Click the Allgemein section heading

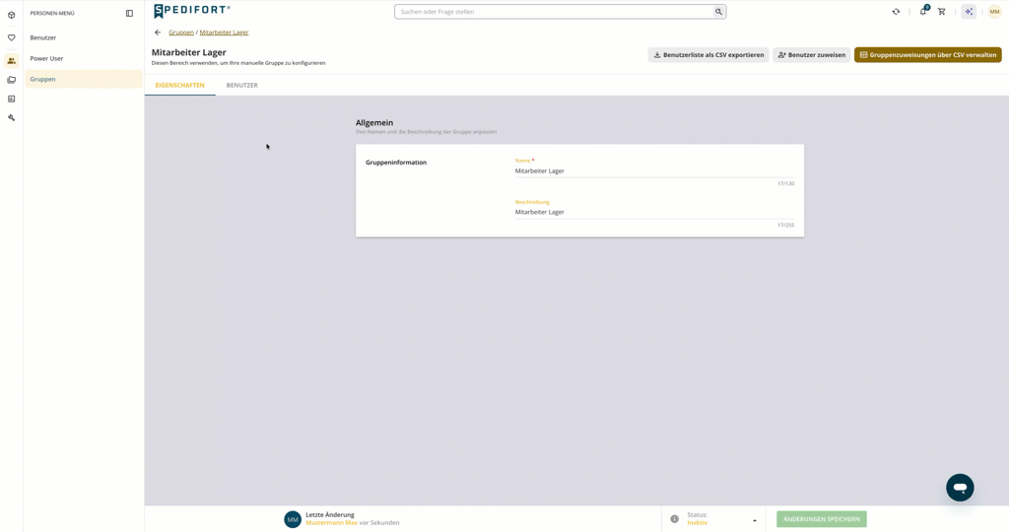[374, 122]
